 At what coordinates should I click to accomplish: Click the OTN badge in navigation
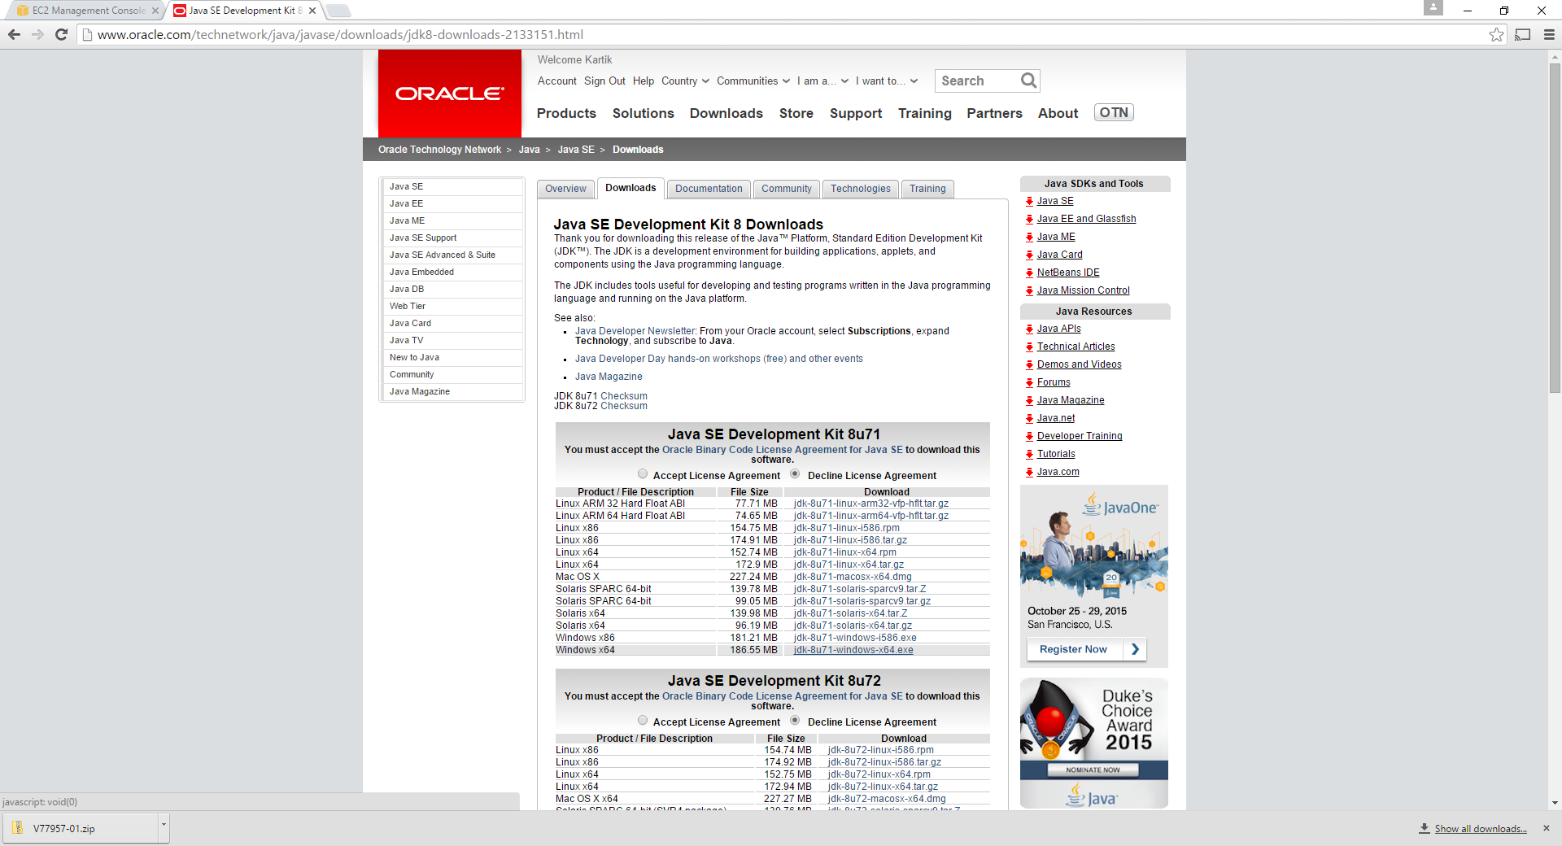click(x=1114, y=112)
